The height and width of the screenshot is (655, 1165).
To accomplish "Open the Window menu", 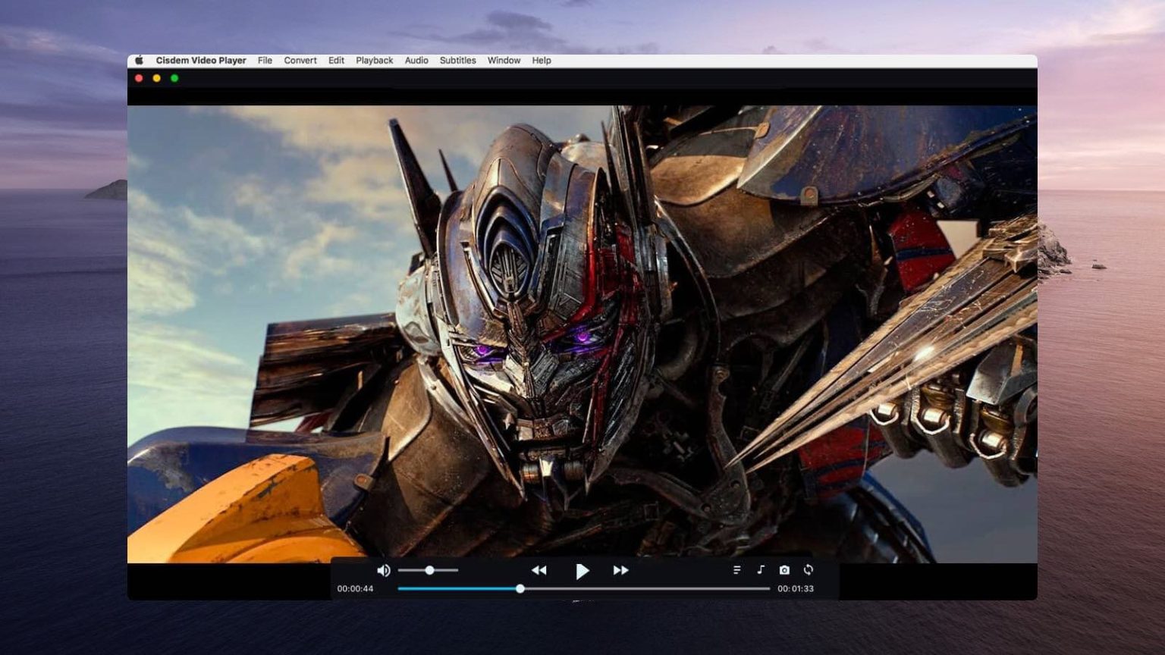I will (504, 61).
